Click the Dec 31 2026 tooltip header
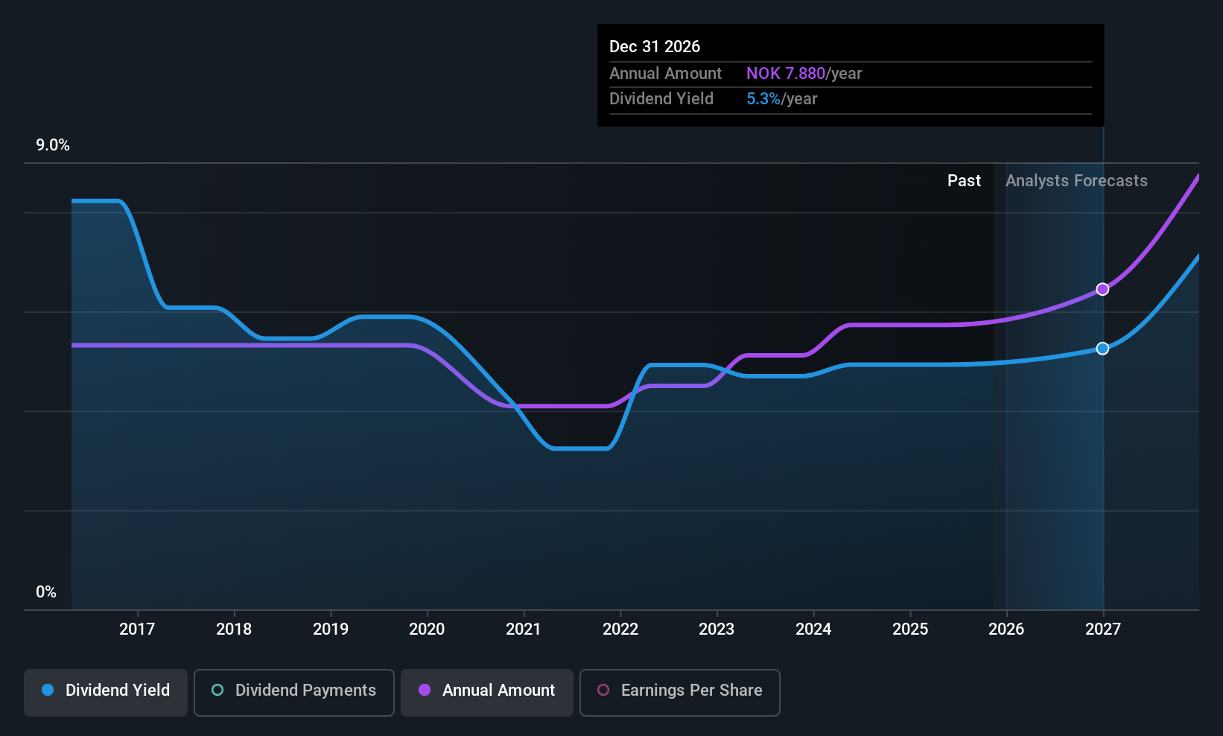This screenshot has width=1223, height=736. point(655,47)
